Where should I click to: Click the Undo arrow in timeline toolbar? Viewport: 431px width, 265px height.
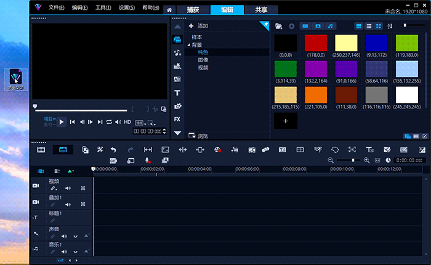tap(113, 150)
